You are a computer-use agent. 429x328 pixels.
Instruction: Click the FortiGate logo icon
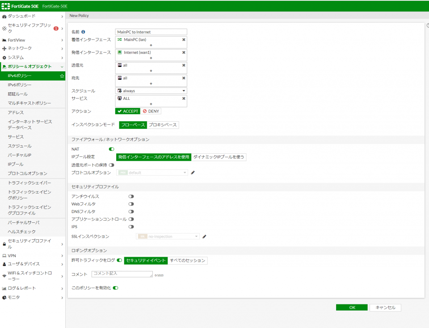pyautogui.click(x=5, y=6)
